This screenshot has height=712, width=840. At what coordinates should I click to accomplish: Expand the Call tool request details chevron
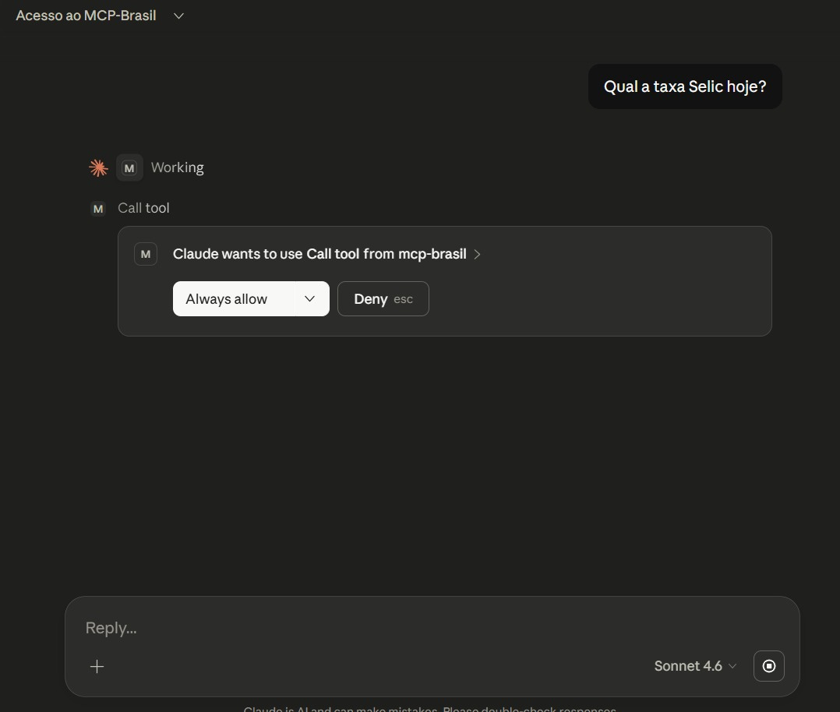pyautogui.click(x=477, y=254)
